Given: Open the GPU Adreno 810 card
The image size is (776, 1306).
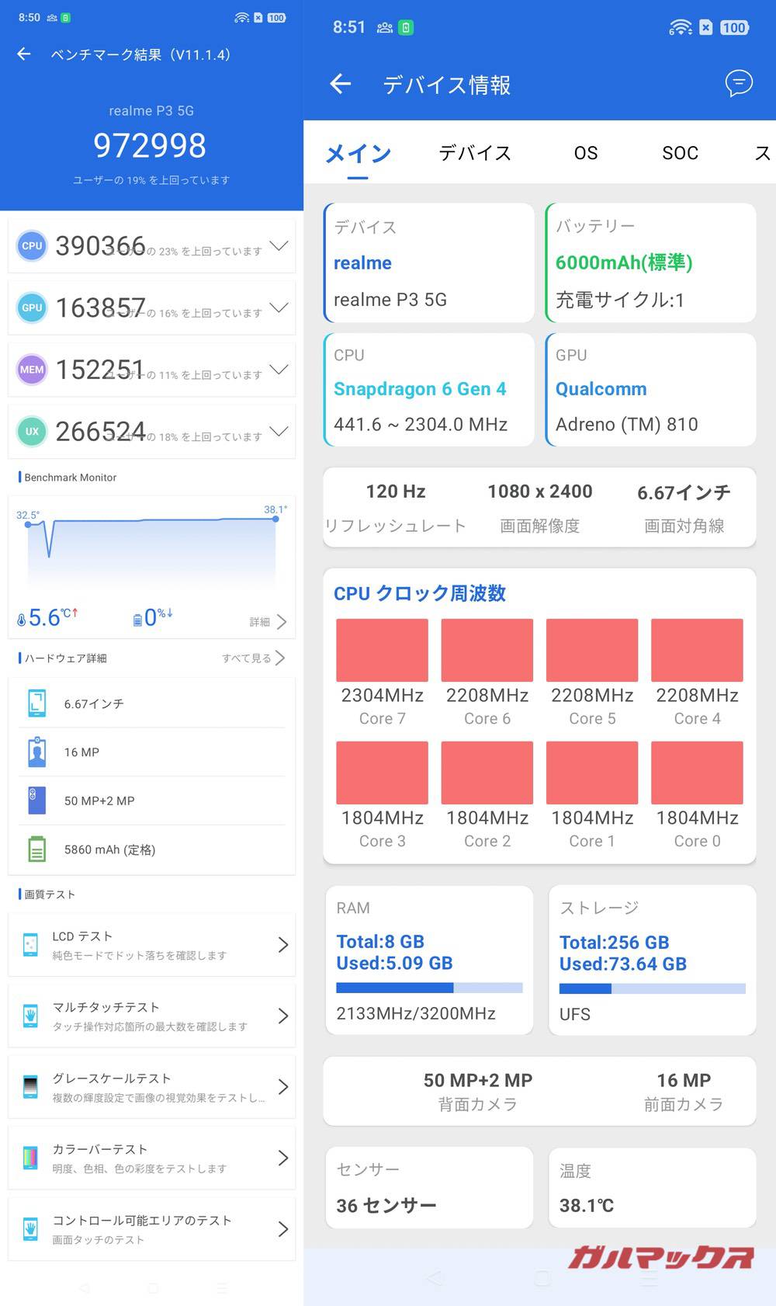Looking at the screenshot, I should 650,390.
